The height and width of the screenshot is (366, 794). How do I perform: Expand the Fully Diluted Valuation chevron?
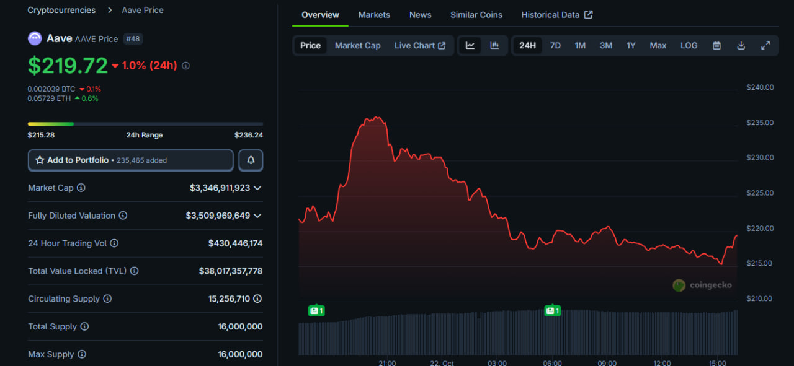point(257,216)
